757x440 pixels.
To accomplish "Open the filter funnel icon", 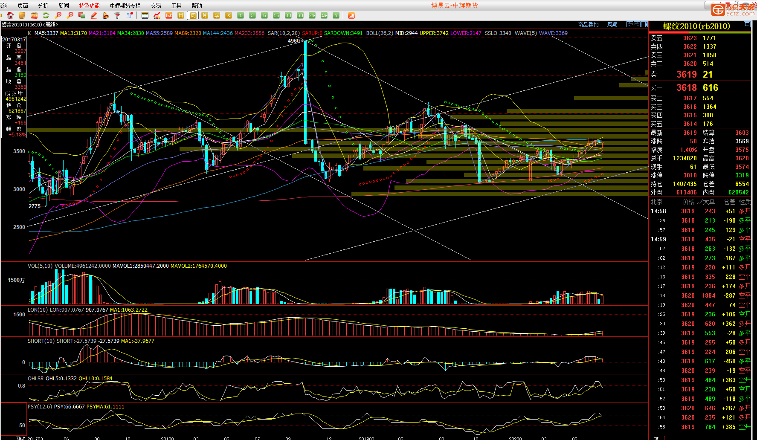I will 118,15.
